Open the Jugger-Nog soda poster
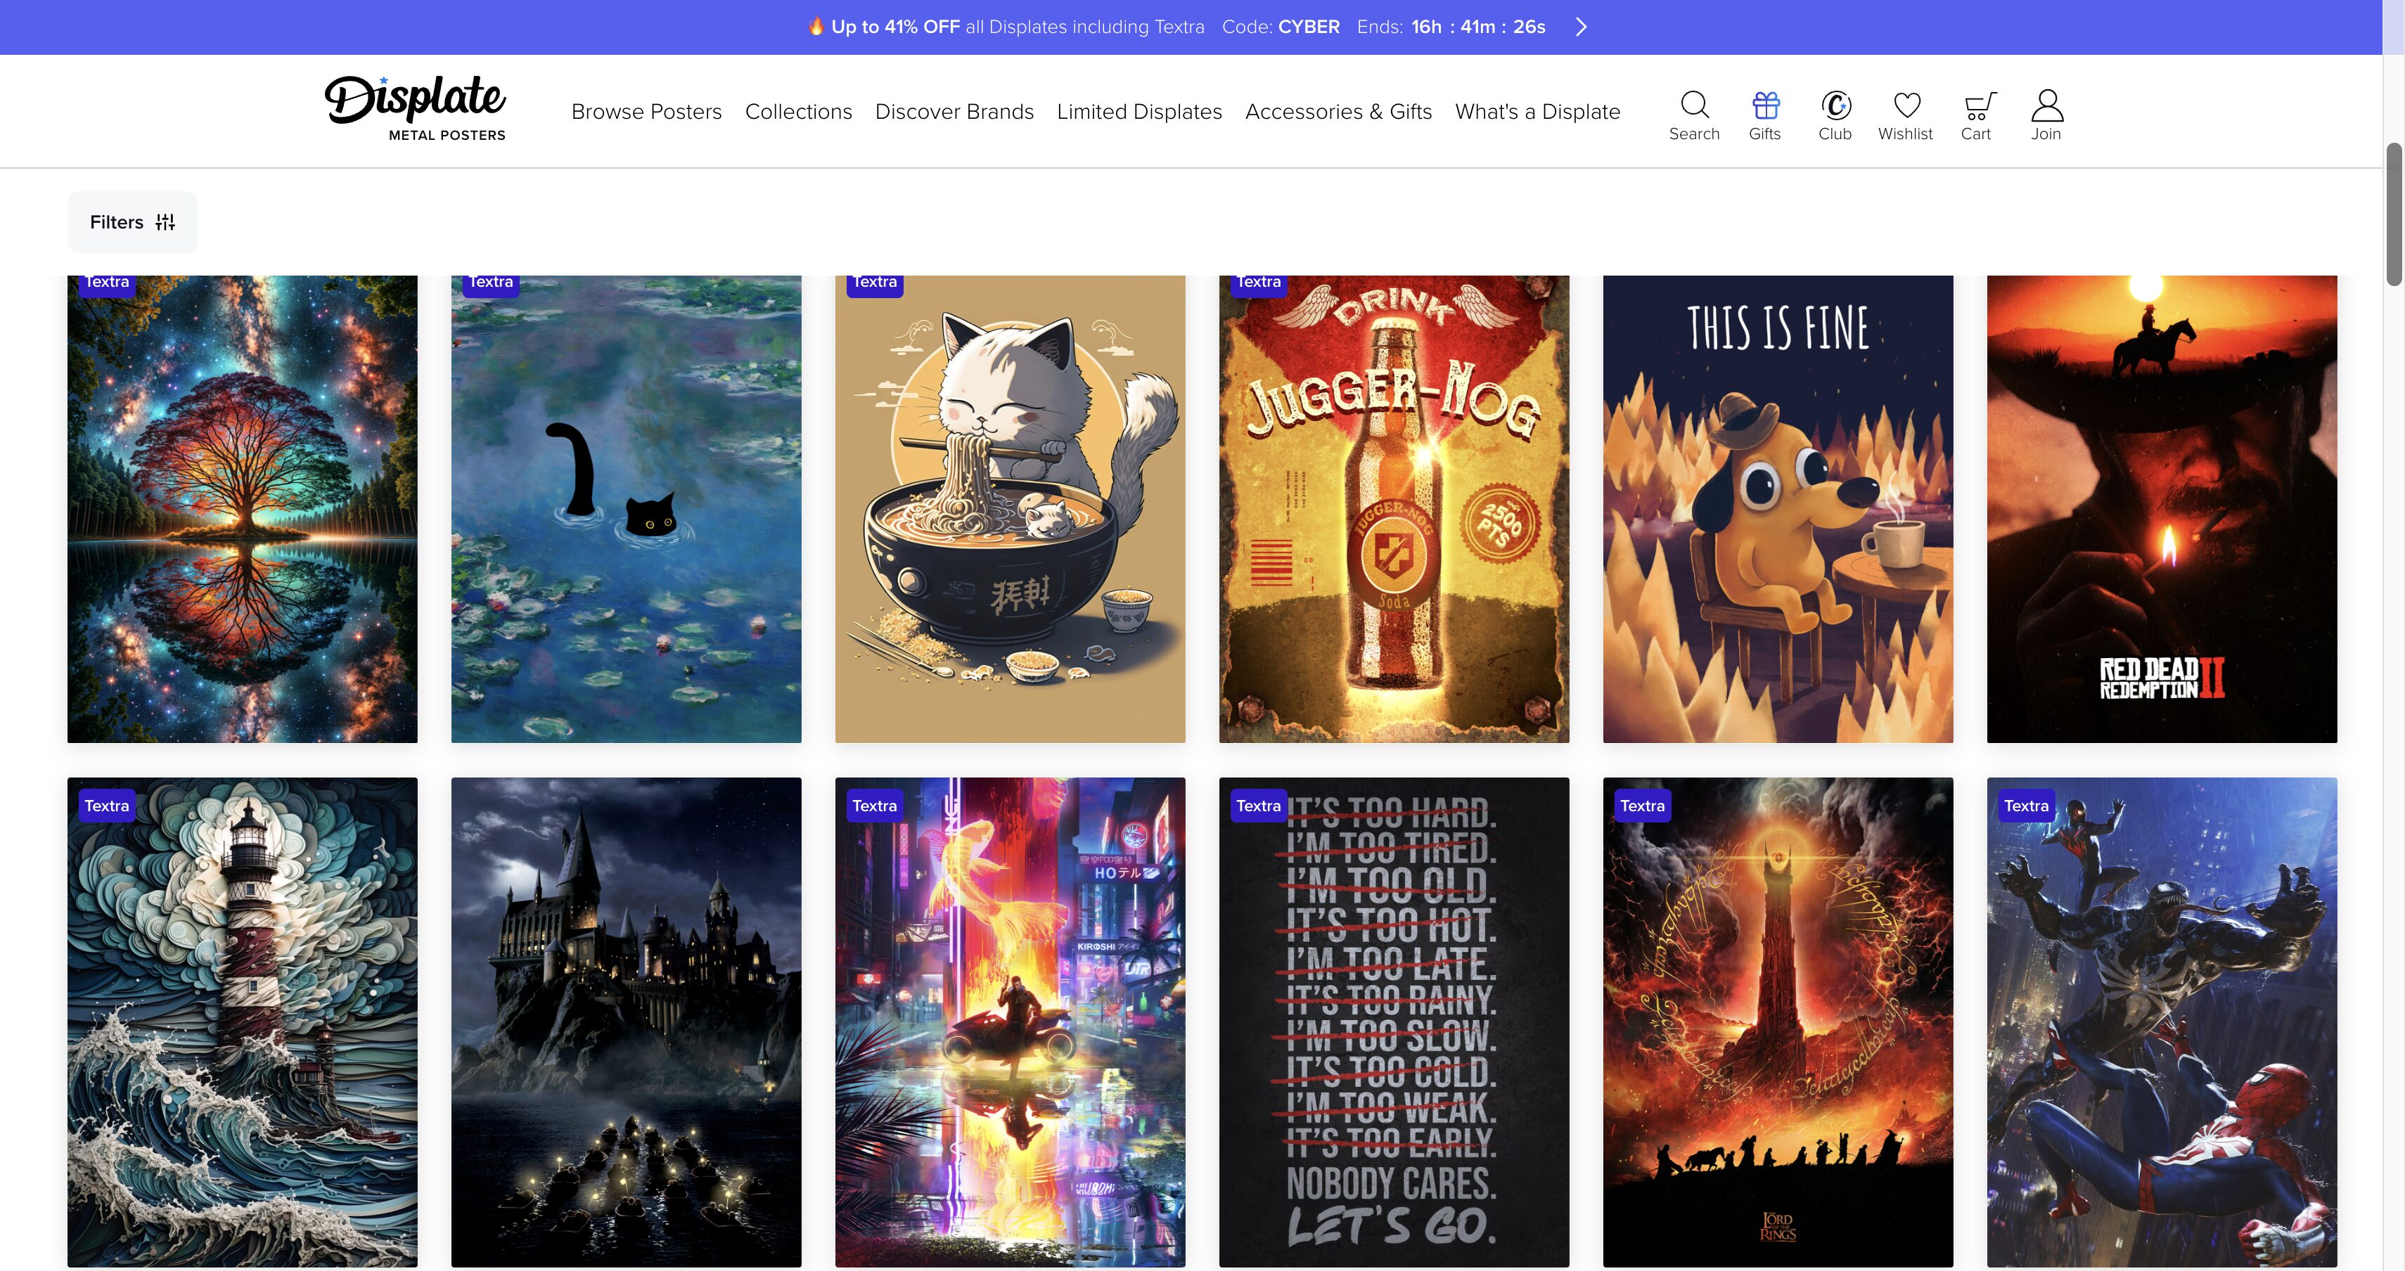2405x1271 pixels. [x=1393, y=508]
